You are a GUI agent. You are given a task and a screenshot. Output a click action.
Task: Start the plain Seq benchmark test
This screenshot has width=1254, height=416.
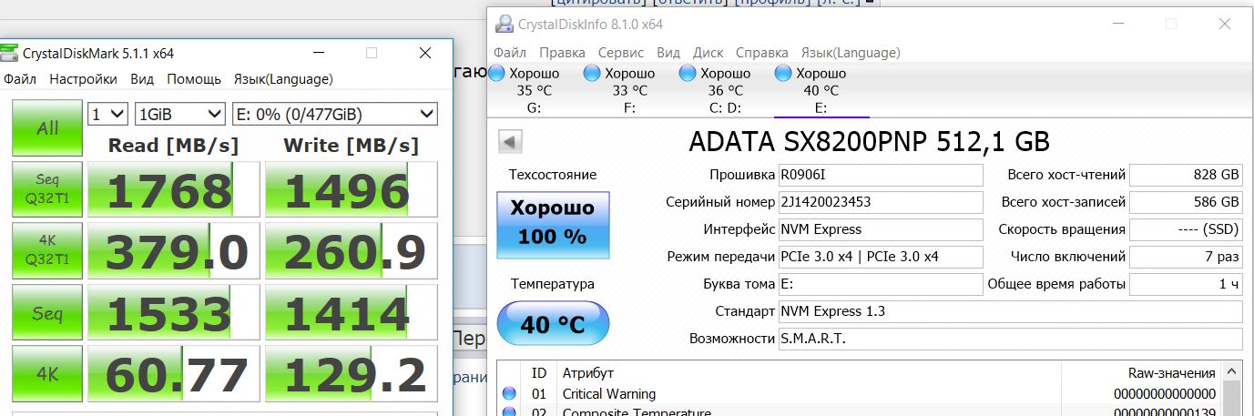point(47,313)
